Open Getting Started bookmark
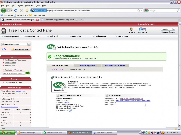Screen dimensions: 181x135 [21, 15]
